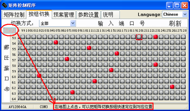190x111 pixels.
Task: Switch input 99 to output 53
Action: click(x=23, y=37)
